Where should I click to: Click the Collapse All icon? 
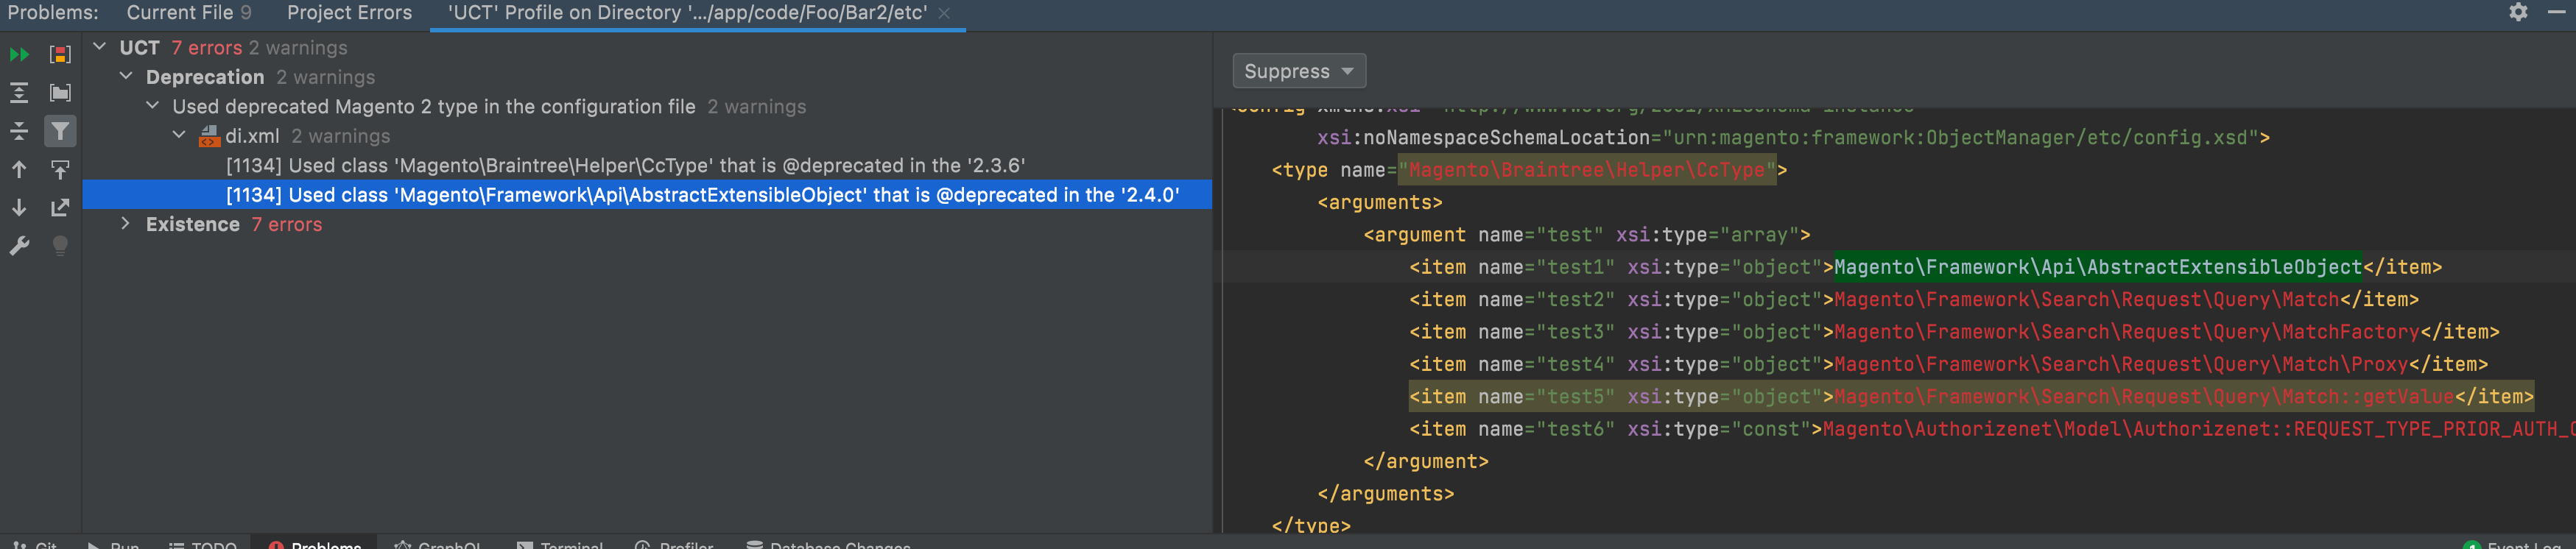pyautogui.click(x=19, y=131)
